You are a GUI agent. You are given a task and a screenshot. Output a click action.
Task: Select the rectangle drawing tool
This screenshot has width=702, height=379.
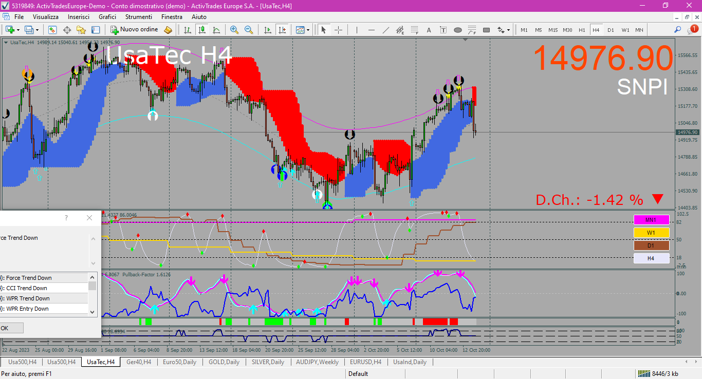pyautogui.click(x=486, y=30)
